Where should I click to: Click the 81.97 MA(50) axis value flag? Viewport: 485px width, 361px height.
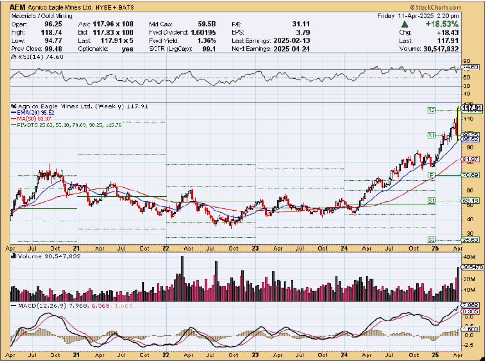pyautogui.click(x=470, y=159)
